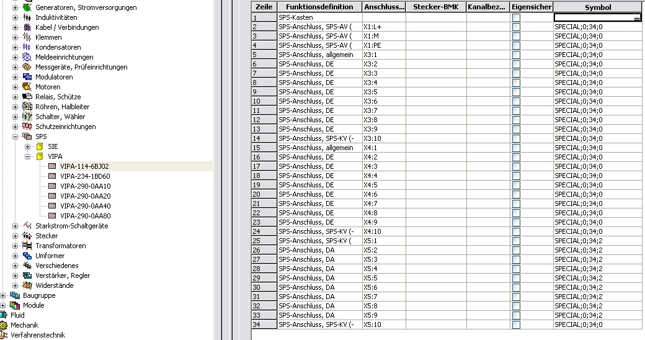Open symbol browse button in row 1

637,18
